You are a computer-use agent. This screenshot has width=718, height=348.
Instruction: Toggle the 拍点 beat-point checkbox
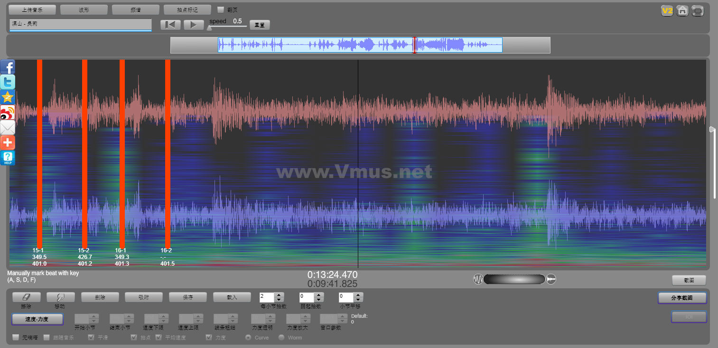134,338
